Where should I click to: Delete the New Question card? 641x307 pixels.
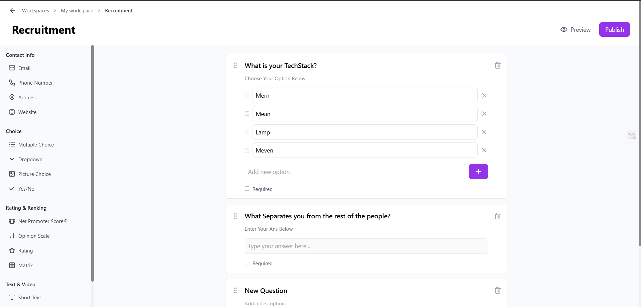tap(497, 290)
